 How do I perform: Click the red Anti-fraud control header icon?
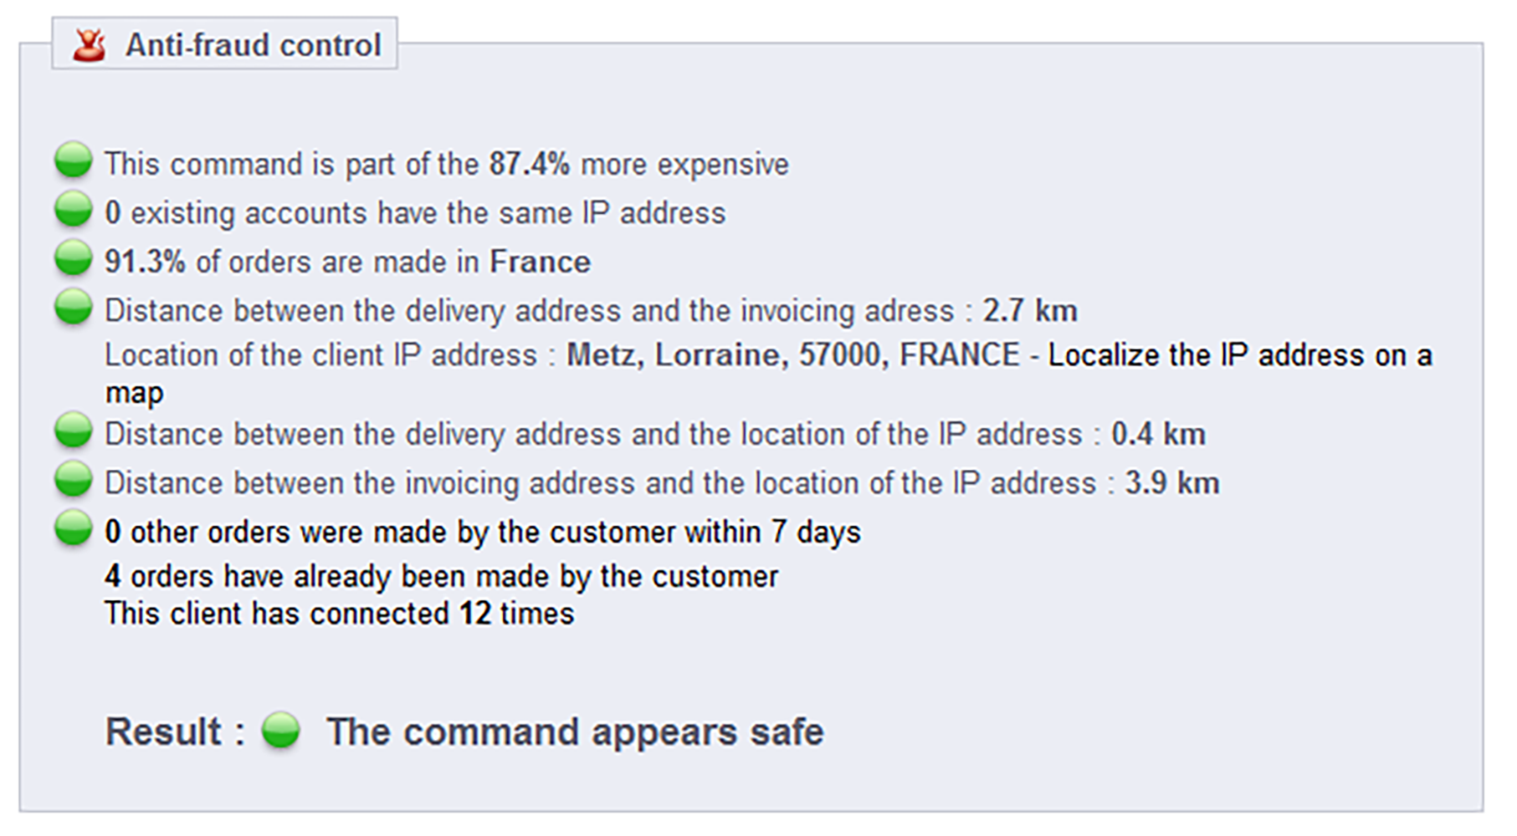[x=90, y=45]
